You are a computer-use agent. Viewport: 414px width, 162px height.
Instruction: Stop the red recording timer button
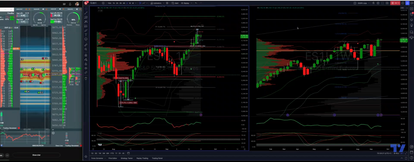[395, 3]
